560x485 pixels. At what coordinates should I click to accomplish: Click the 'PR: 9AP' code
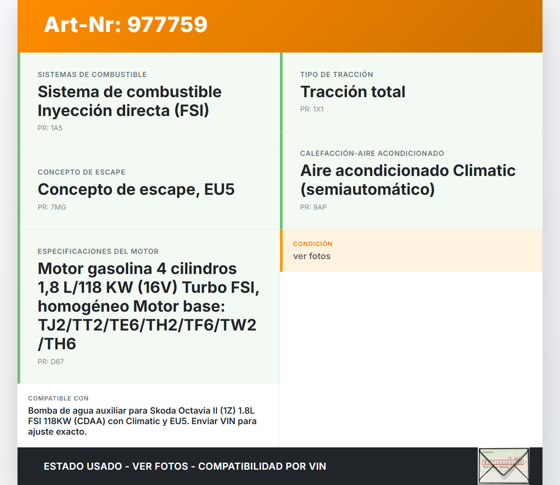313,207
